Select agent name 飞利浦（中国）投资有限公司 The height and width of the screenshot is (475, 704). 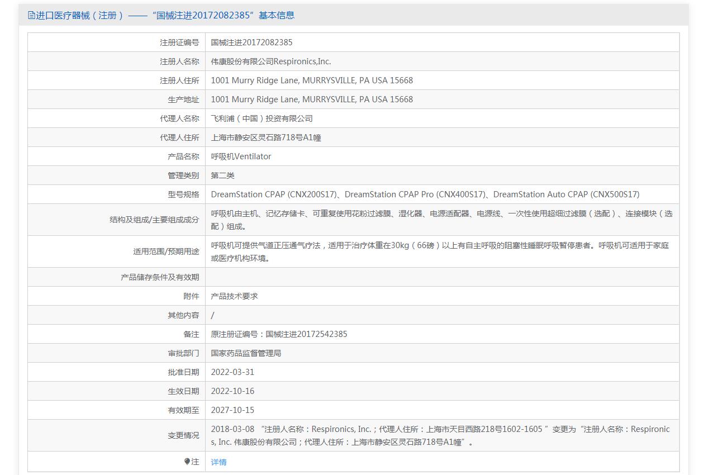pos(261,118)
